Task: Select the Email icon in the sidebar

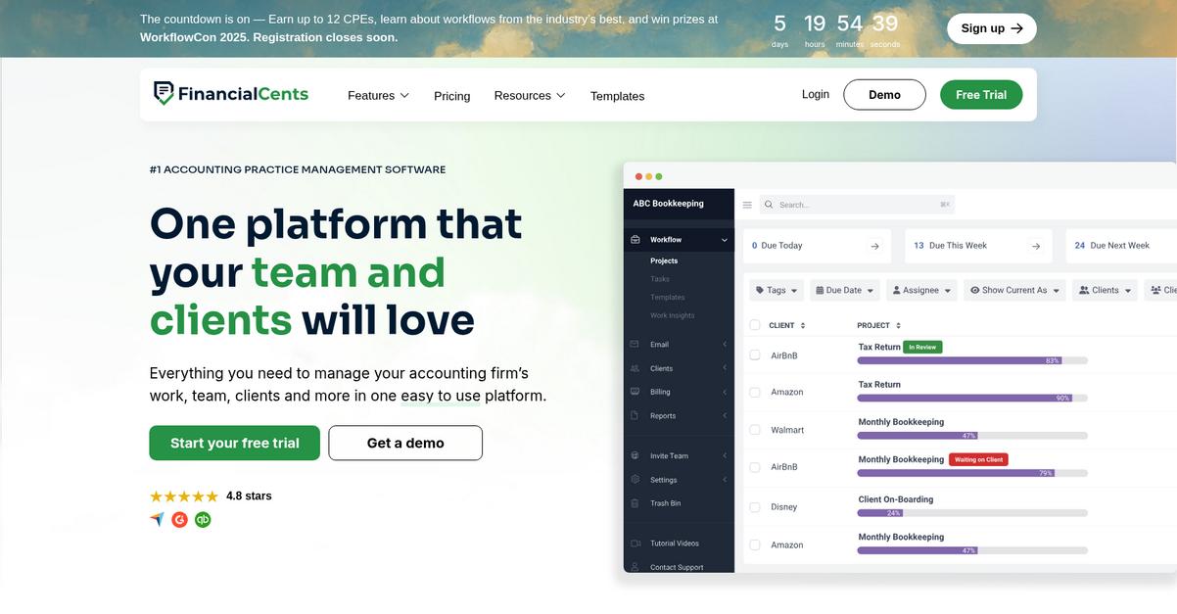Action: tap(634, 344)
